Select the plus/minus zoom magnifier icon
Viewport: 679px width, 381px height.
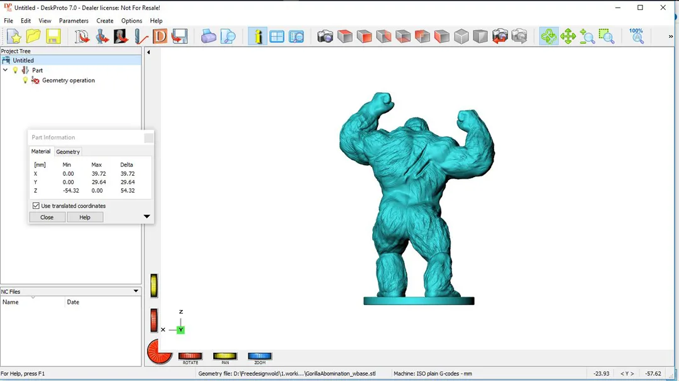click(x=587, y=37)
